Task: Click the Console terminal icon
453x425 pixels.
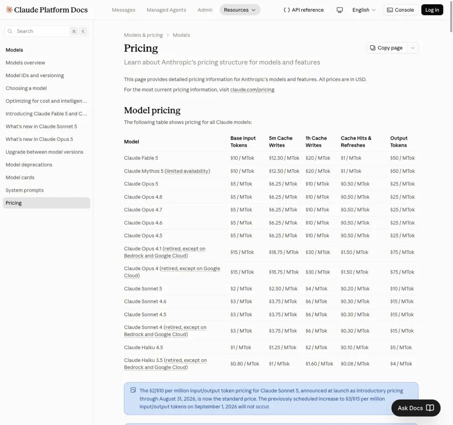Action: pyautogui.click(x=390, y=10)
